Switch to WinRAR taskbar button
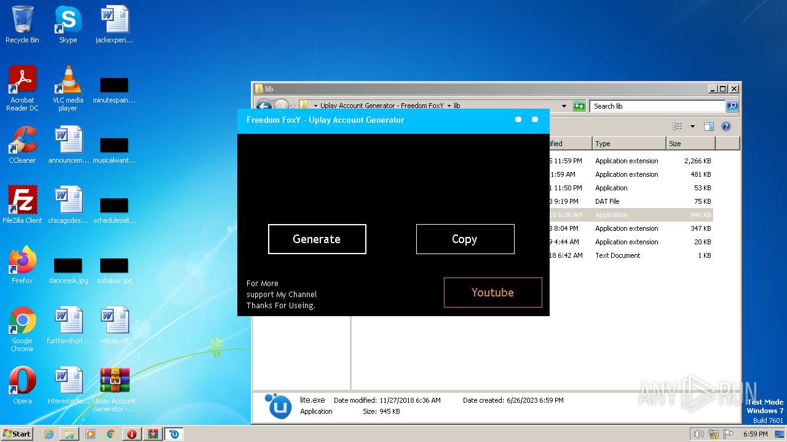The height and width of the screenshot is (442, 787). (x=152, y=434)
